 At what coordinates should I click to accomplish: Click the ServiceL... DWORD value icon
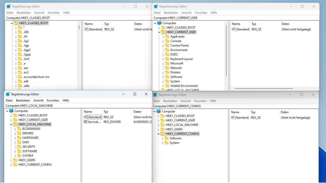[x=85, y=122]
